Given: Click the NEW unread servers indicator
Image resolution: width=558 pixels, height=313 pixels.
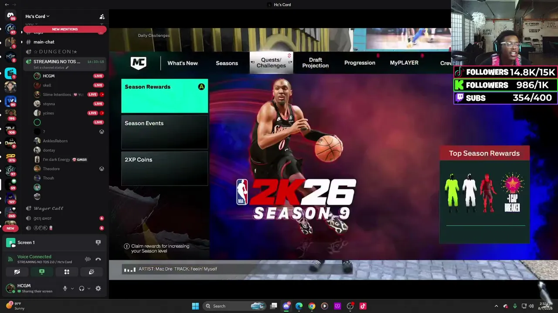Looking at the screenshot, I should point(10,228).
